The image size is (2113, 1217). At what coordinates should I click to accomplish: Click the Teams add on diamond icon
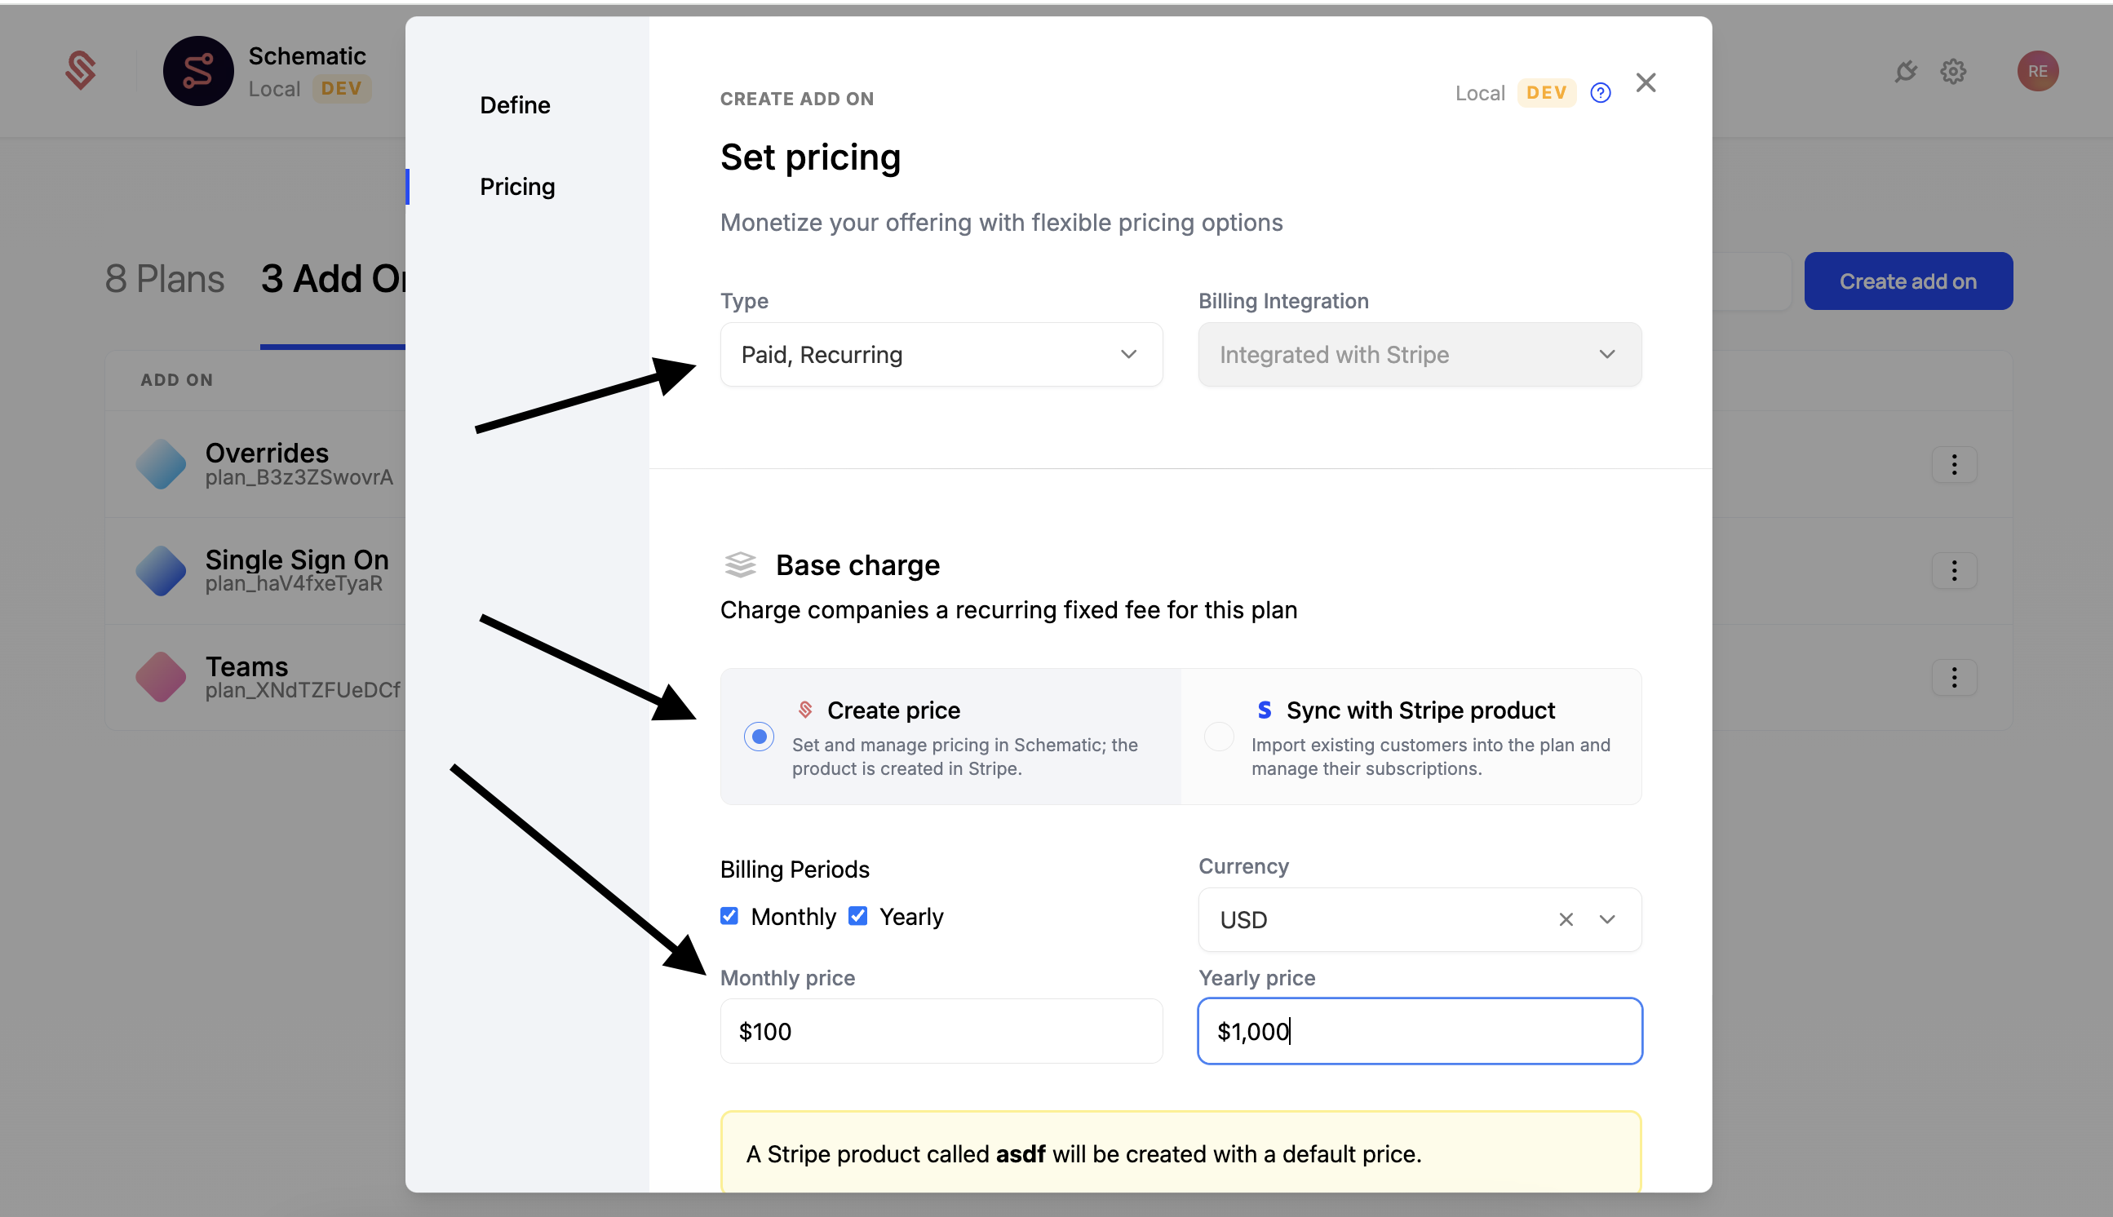pos(161,677)
